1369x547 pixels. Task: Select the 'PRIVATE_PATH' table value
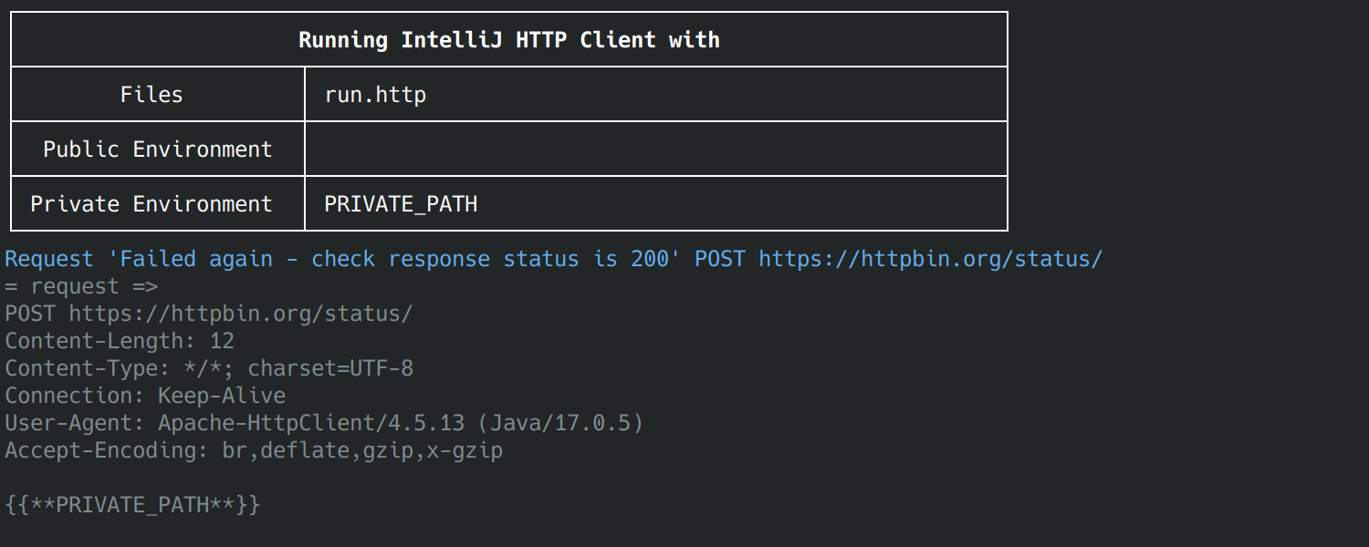pyautogui.click(x=401, y=204)
